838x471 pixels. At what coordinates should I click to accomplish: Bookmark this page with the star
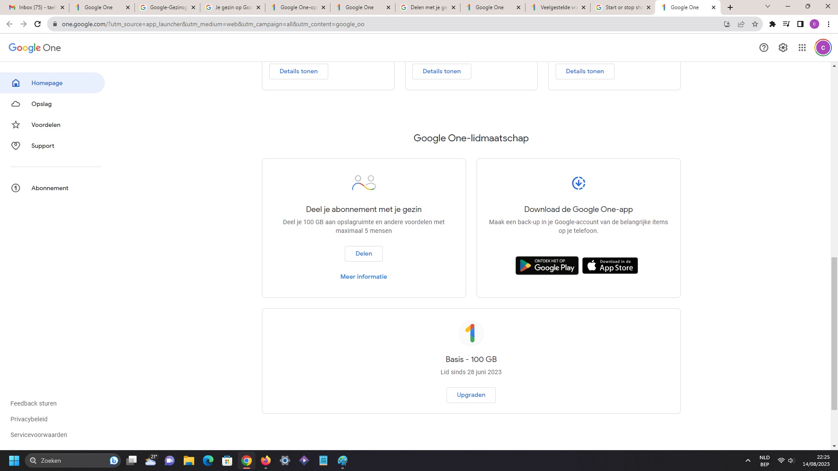[755, 24]
